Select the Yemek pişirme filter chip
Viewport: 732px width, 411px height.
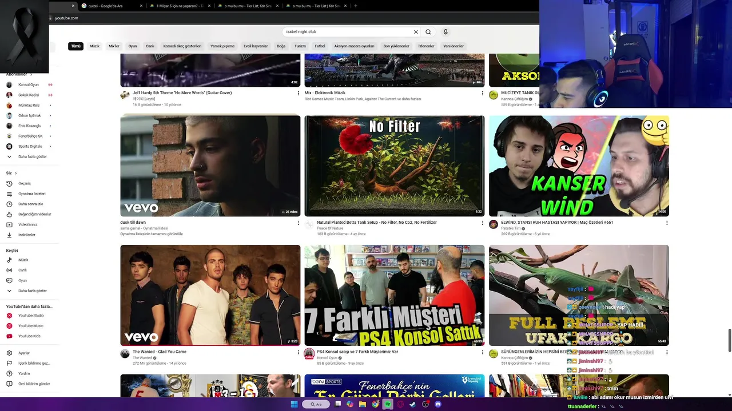222,46
